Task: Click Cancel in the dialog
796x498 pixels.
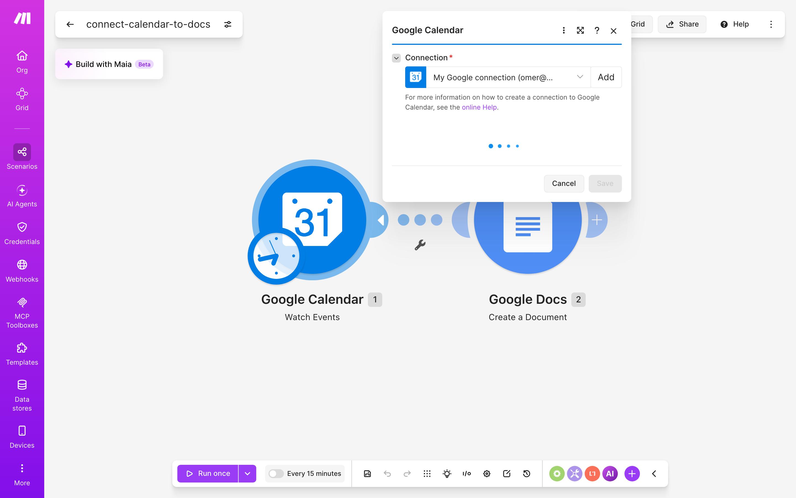Action: click(564, 183)
